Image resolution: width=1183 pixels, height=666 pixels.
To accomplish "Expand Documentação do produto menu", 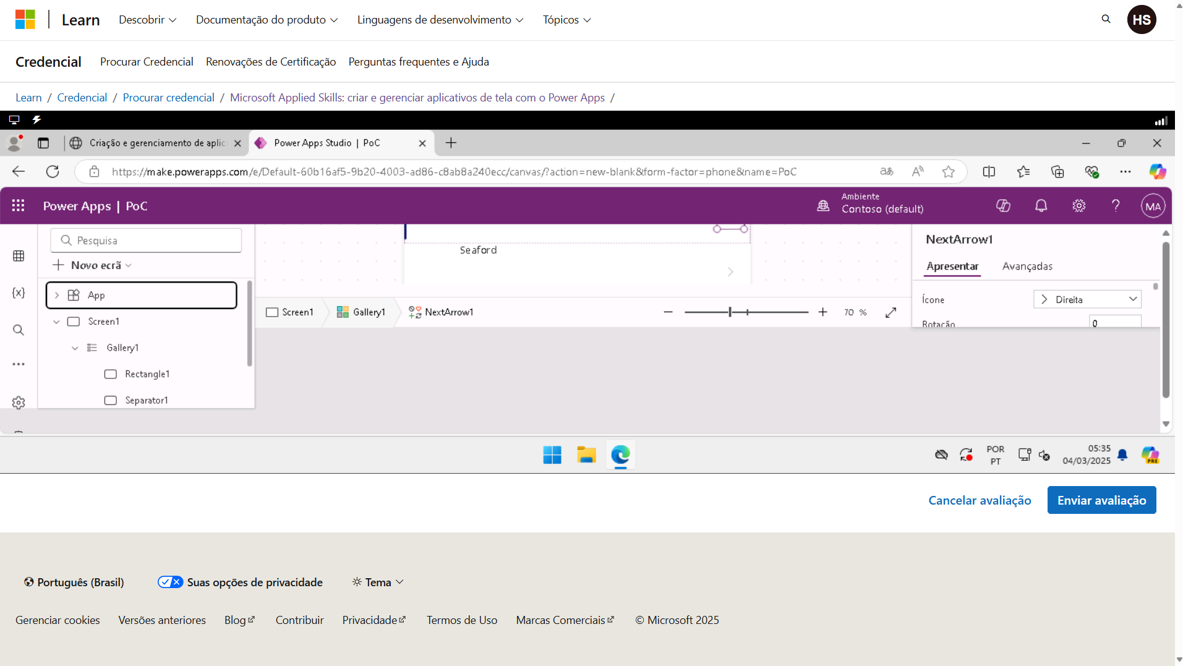I will (267, 20).
